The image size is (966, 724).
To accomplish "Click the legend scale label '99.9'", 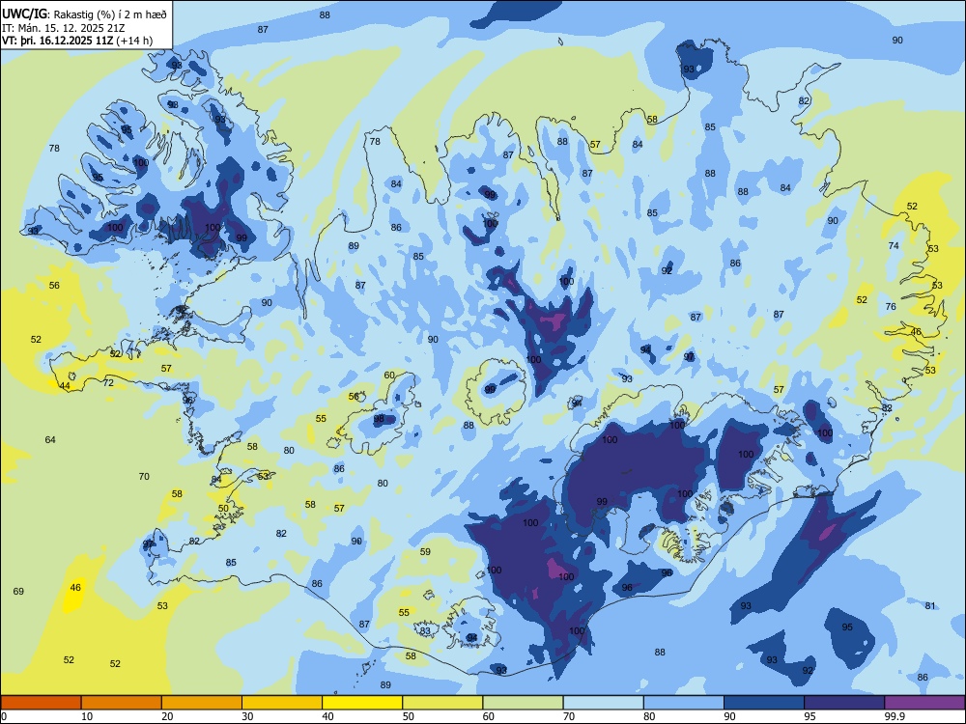I will point(895,716).
